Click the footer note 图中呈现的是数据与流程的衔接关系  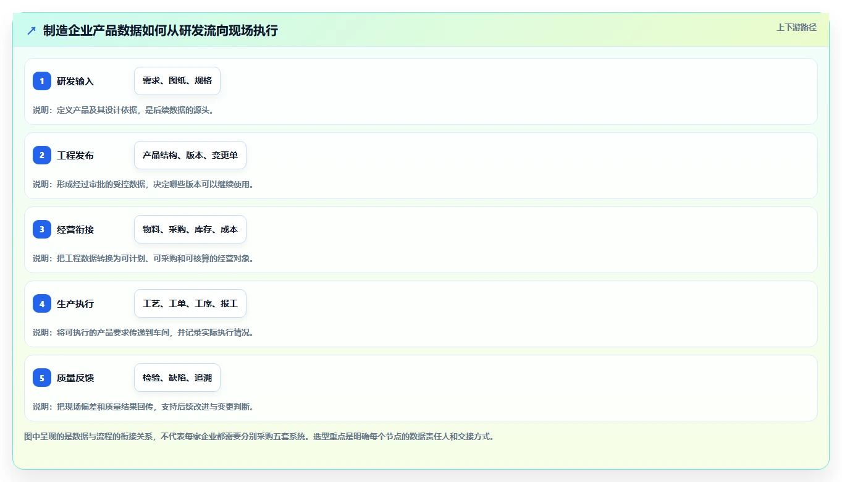pyautogui.click(x=90, y=436)
